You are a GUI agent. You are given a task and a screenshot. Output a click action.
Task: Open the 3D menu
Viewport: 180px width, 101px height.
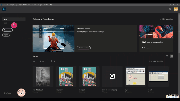point(32,5)
